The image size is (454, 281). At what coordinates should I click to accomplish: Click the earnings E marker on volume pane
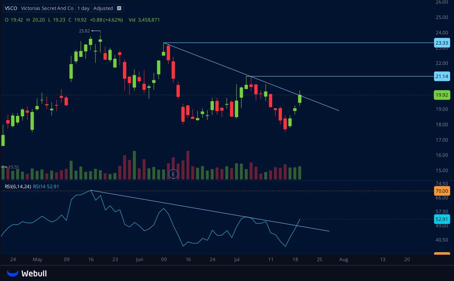pyautogui.click(x=173, y=174)
